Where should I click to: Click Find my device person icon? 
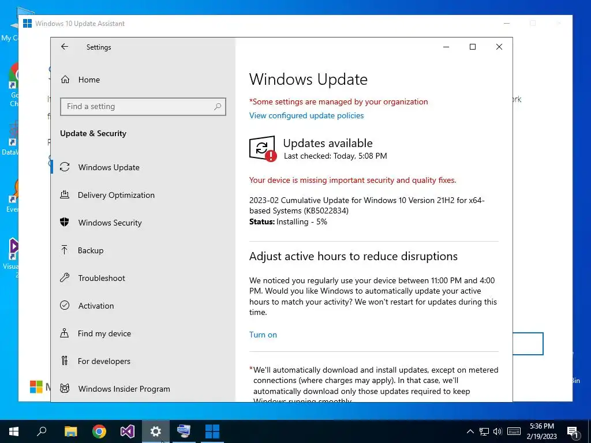pyautogui.click(x=65, y=333)
